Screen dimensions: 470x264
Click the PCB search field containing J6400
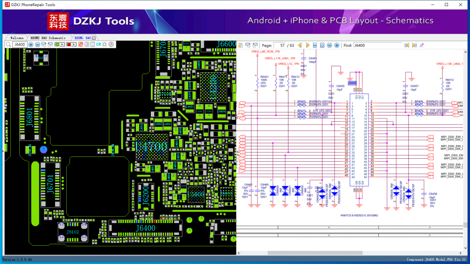(x=19, y=45)
